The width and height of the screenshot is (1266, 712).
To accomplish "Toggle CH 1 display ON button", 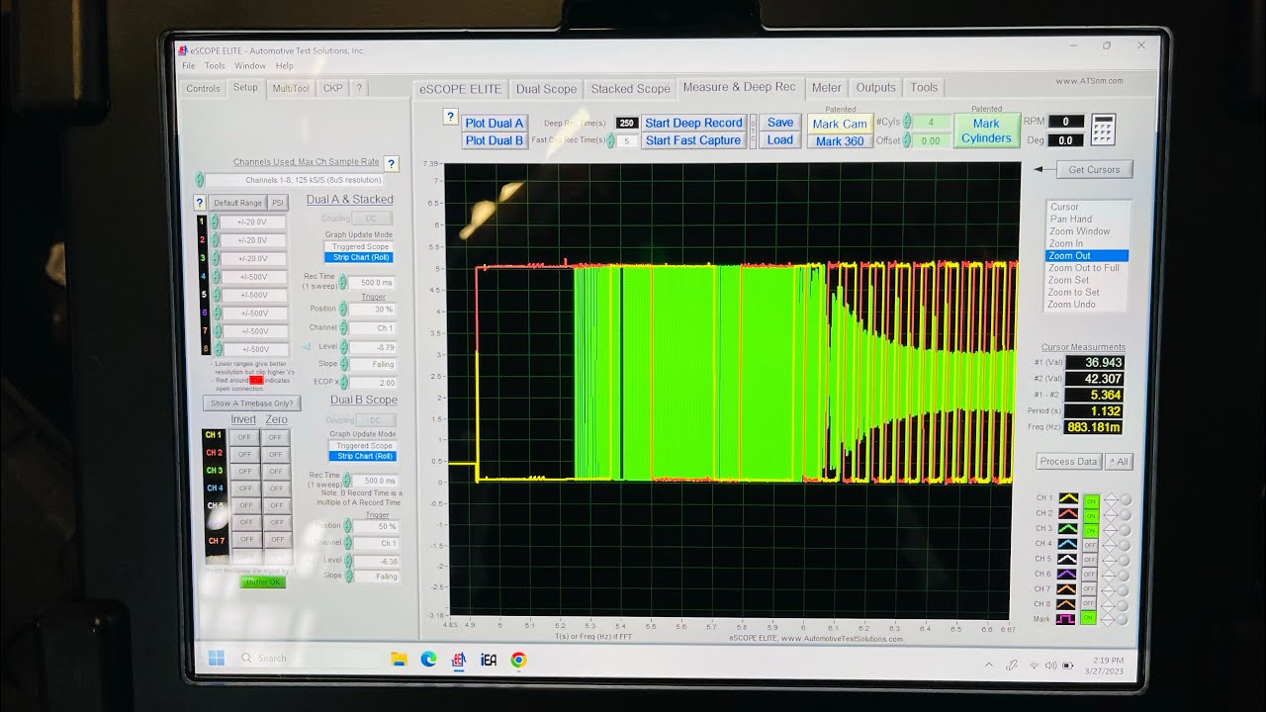I will (1092, 501).
